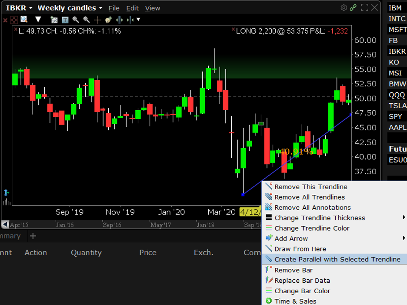Close the quote line with red x

click(x=16, y=30)
